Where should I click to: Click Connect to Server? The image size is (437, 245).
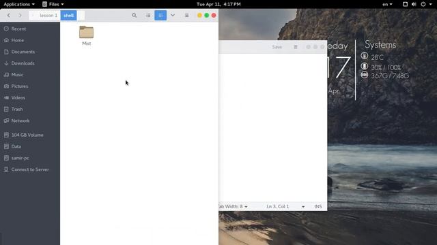(x=30, y=169)
